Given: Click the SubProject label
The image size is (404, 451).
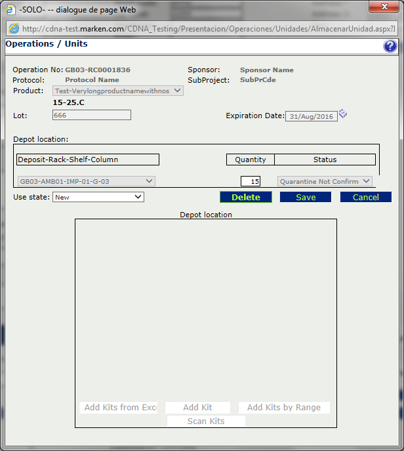Looking at the screenshot, I should point(209,80).
